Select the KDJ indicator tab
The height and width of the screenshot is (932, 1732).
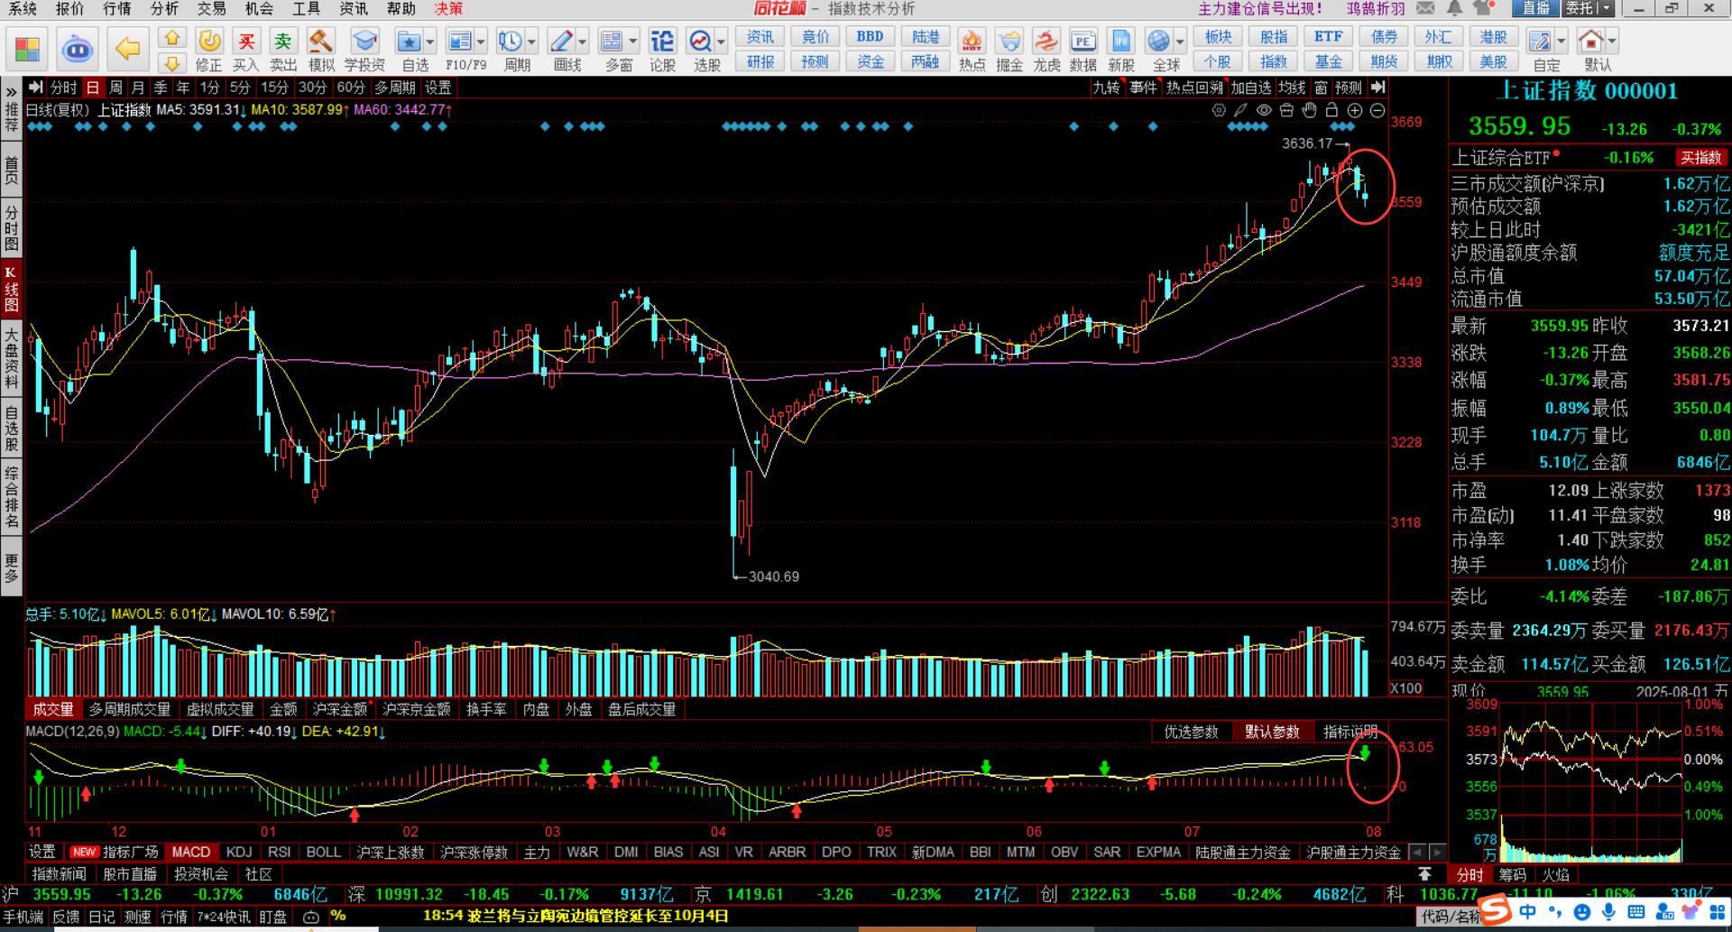(x=239, y=852)
